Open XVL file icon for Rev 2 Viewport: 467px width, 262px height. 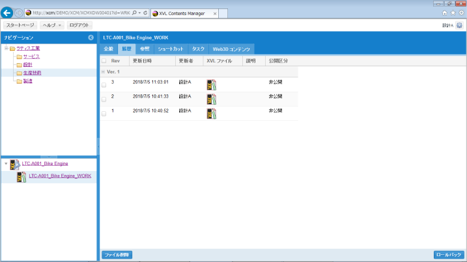(212, 98)
